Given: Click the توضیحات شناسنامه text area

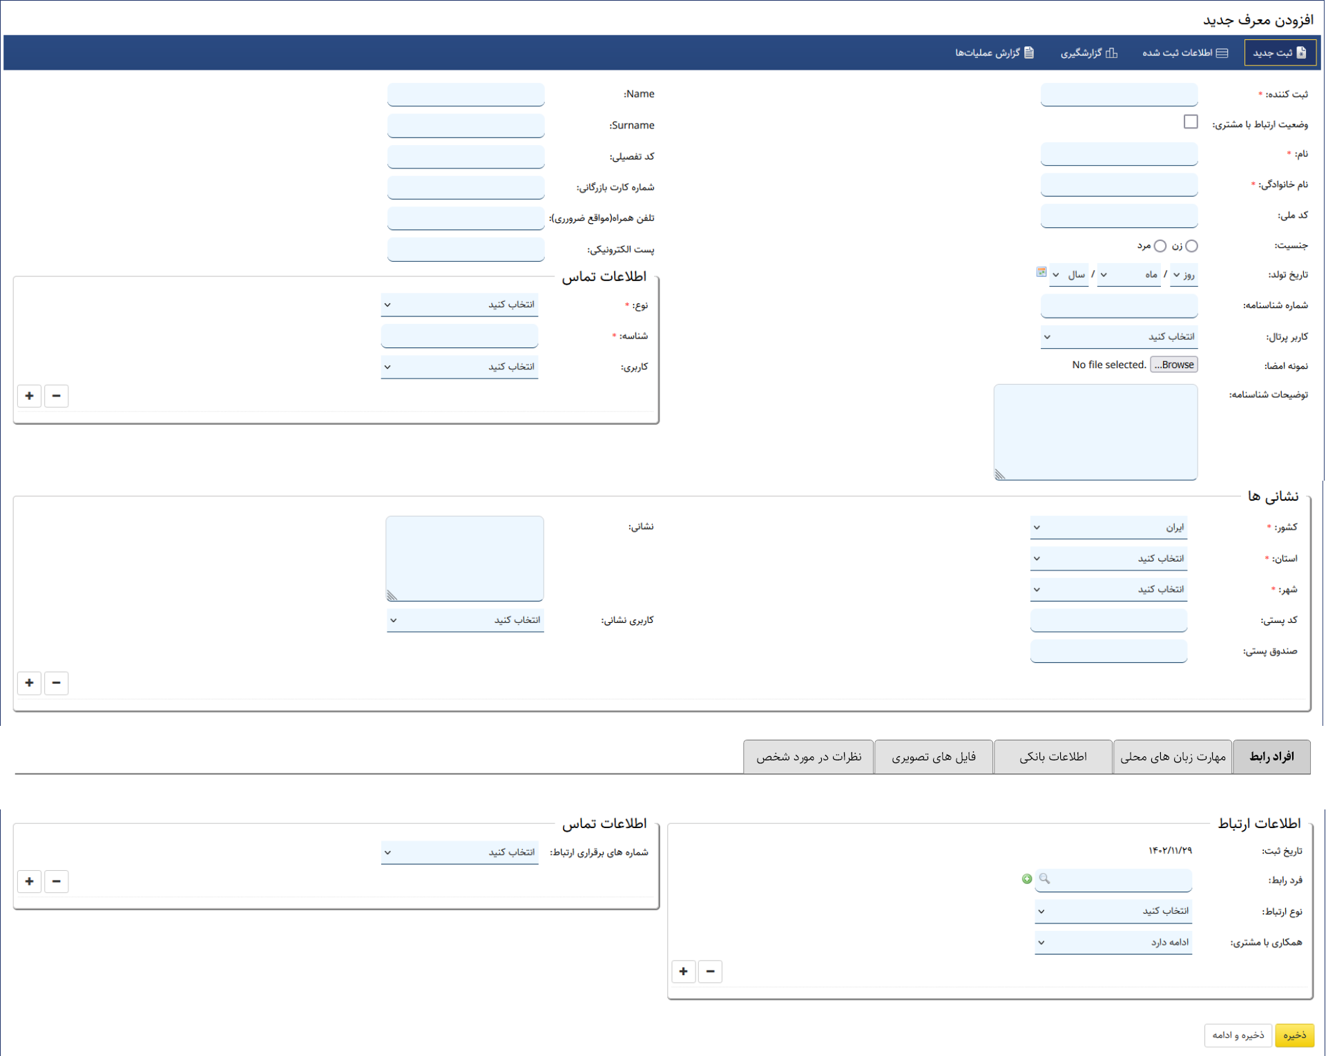Looking at the screenshot, I should [x=1095, y=432].
